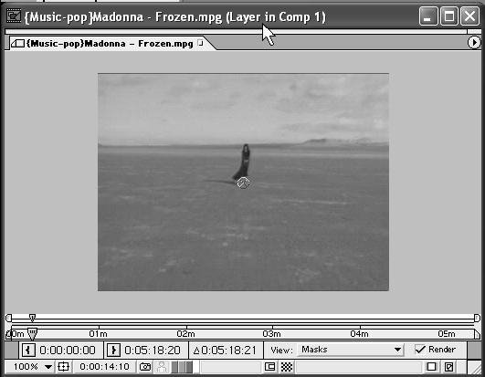Take a snapshot with the camera icon
485x377 pixels.
click(145, 367)
